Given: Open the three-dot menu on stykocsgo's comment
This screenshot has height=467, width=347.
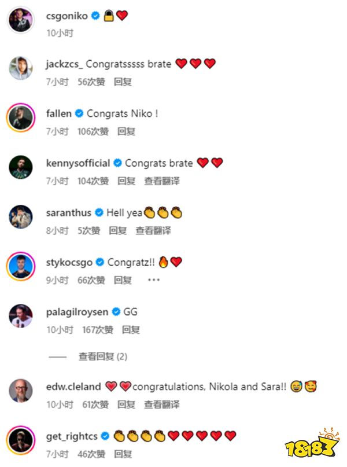Looking at the screenshot, I should [154, 280].
